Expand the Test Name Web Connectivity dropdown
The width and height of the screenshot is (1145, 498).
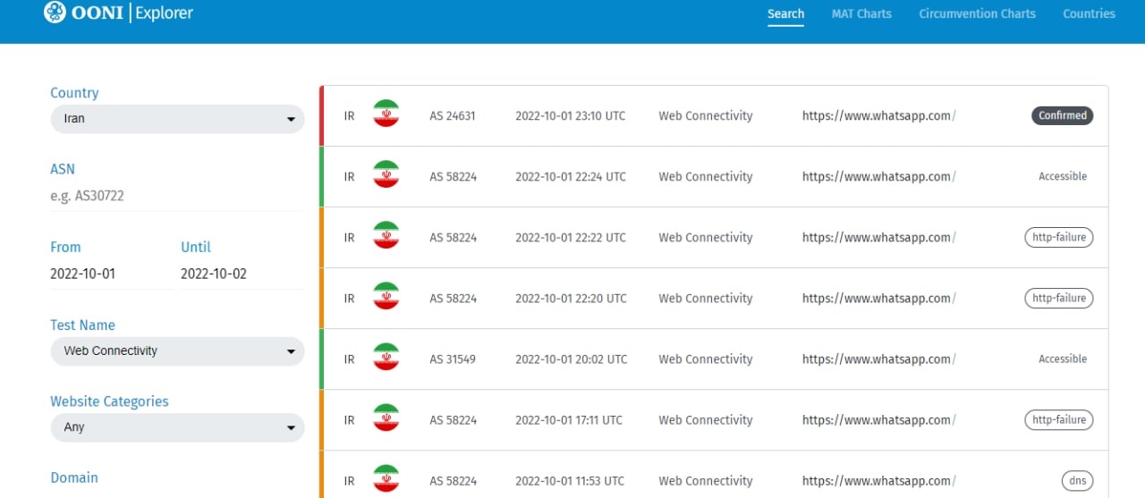177,351
